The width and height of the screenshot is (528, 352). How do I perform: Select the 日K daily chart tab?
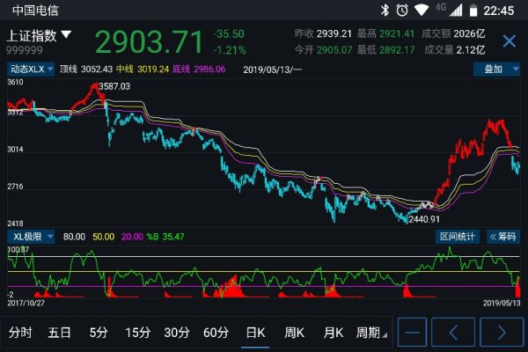tap(255, 333)
